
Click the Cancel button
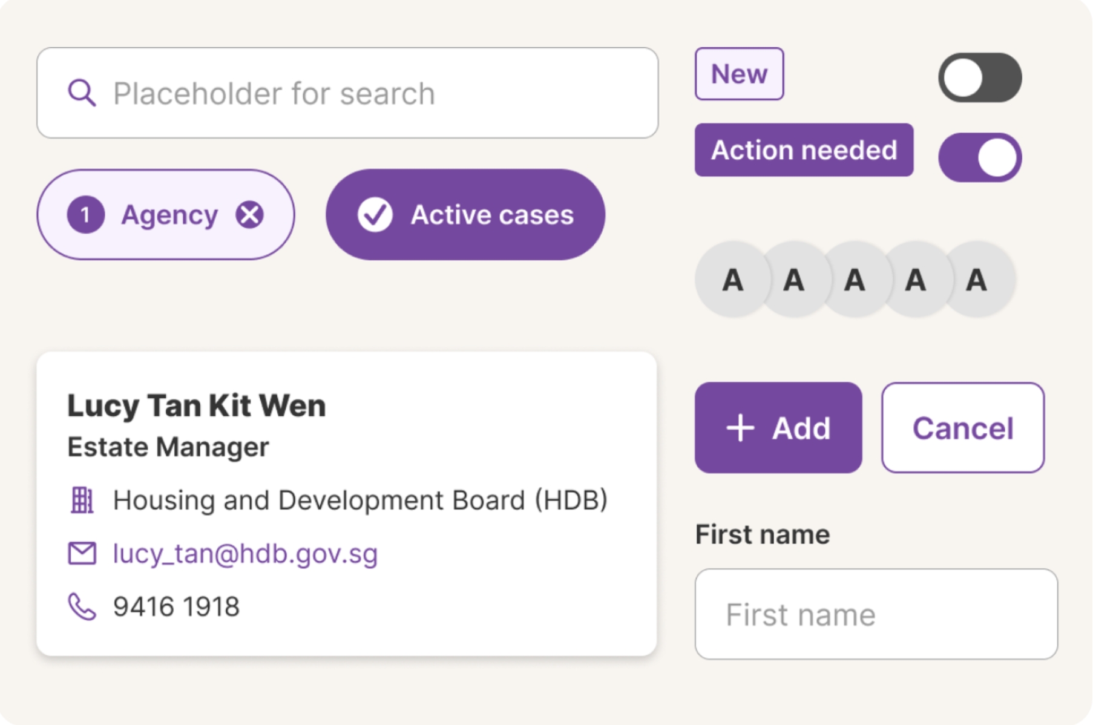[963, 428]
